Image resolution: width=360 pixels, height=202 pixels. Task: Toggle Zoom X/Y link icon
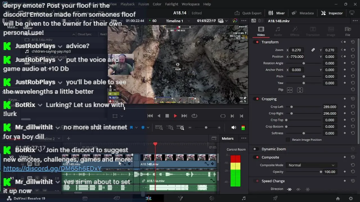(313, 50)
